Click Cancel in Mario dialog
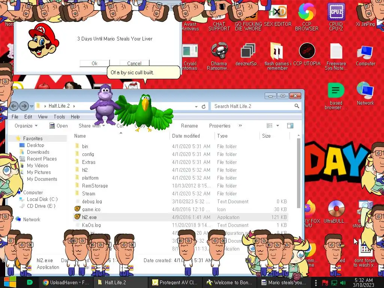Viewport: 384px width, 288px height. 134,63
